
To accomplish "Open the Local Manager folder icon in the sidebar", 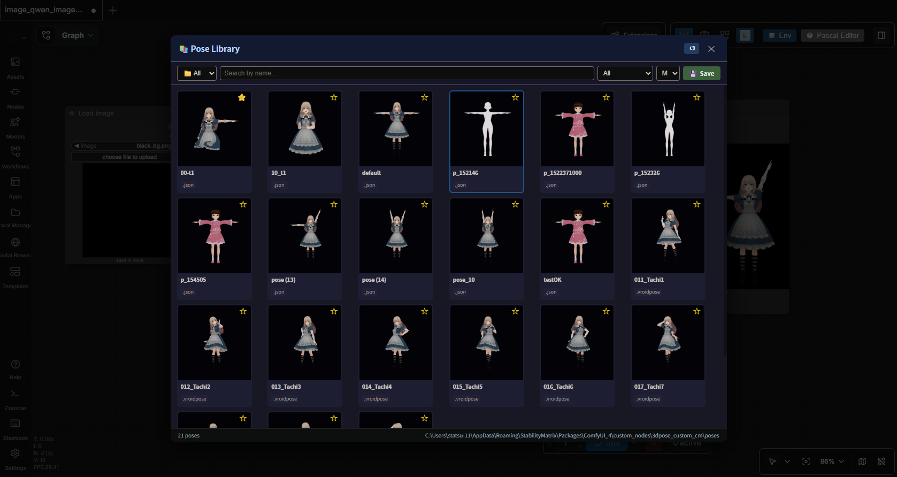I will pos(16,212).
